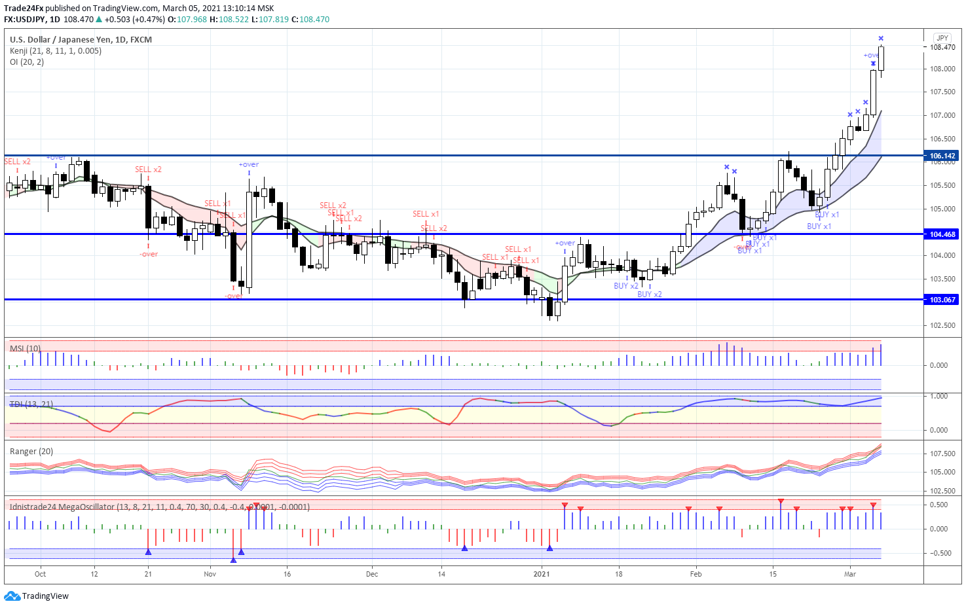This screenshot has height=608, width=966.
Task: Click the 102.500 main chart price label
Action: [x=942, y=325]
